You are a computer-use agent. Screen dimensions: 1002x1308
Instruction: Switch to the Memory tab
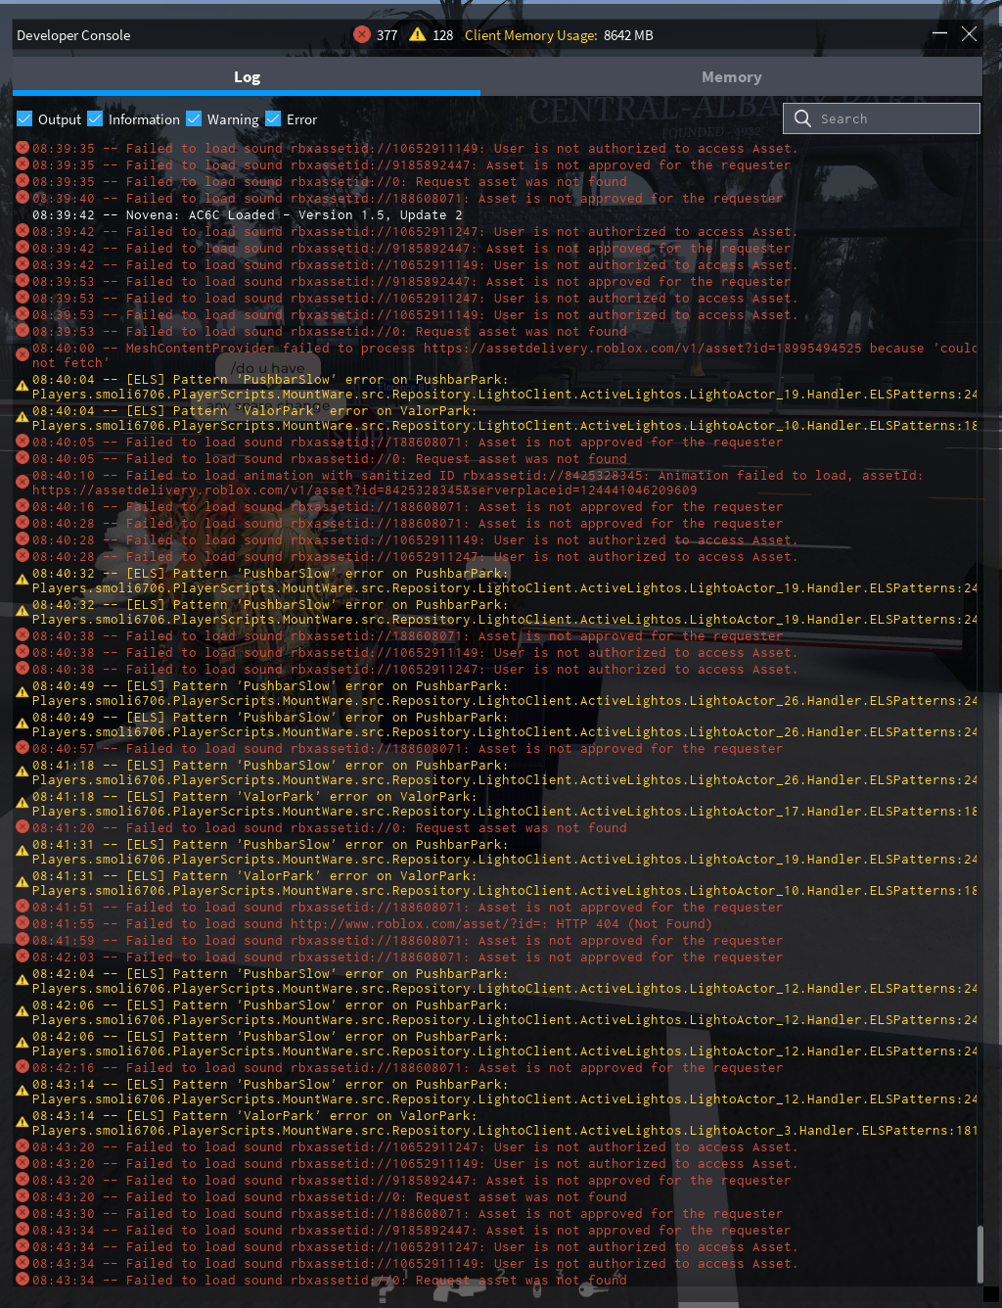tap(731, 76)
